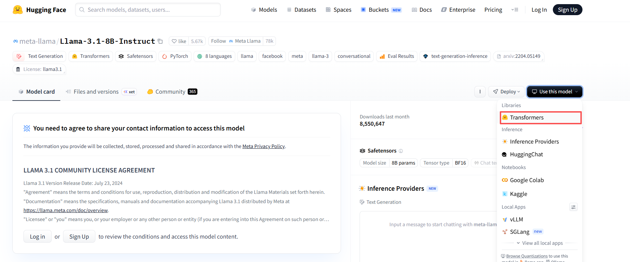This screenshot has height=262, width=630.
Task: Open the Meta Privacy Policy link
Action: (x=264, y=146)
